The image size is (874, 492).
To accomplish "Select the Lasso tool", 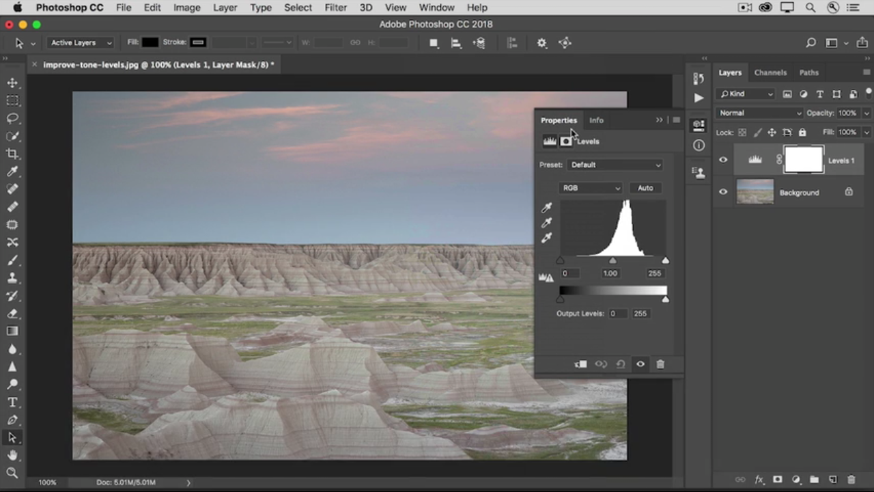I will click(x=12, y=118).
